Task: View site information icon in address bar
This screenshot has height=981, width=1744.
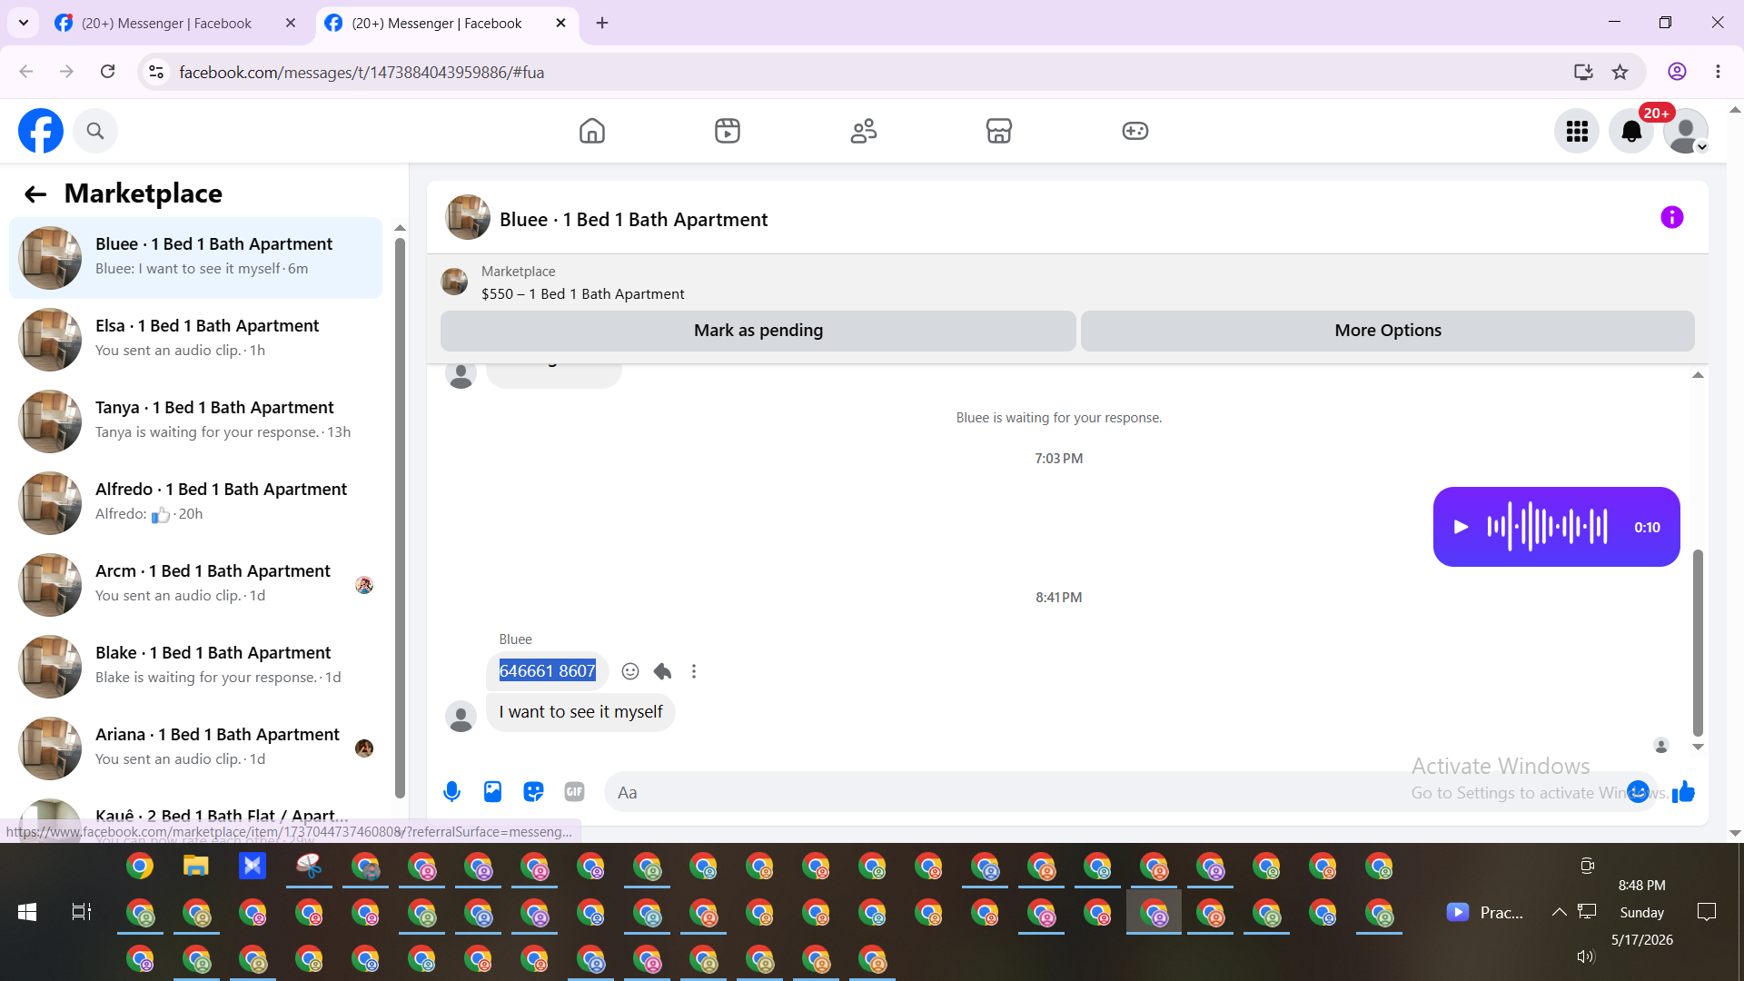Action: (x=156, y=72)
